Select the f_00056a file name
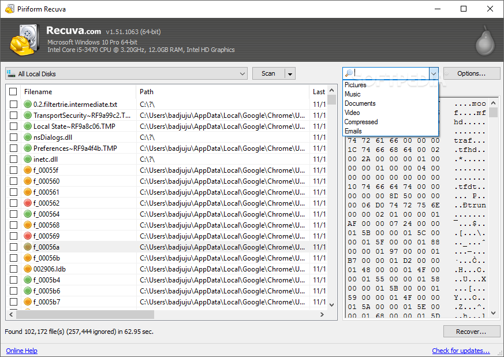 pos(47,247)
